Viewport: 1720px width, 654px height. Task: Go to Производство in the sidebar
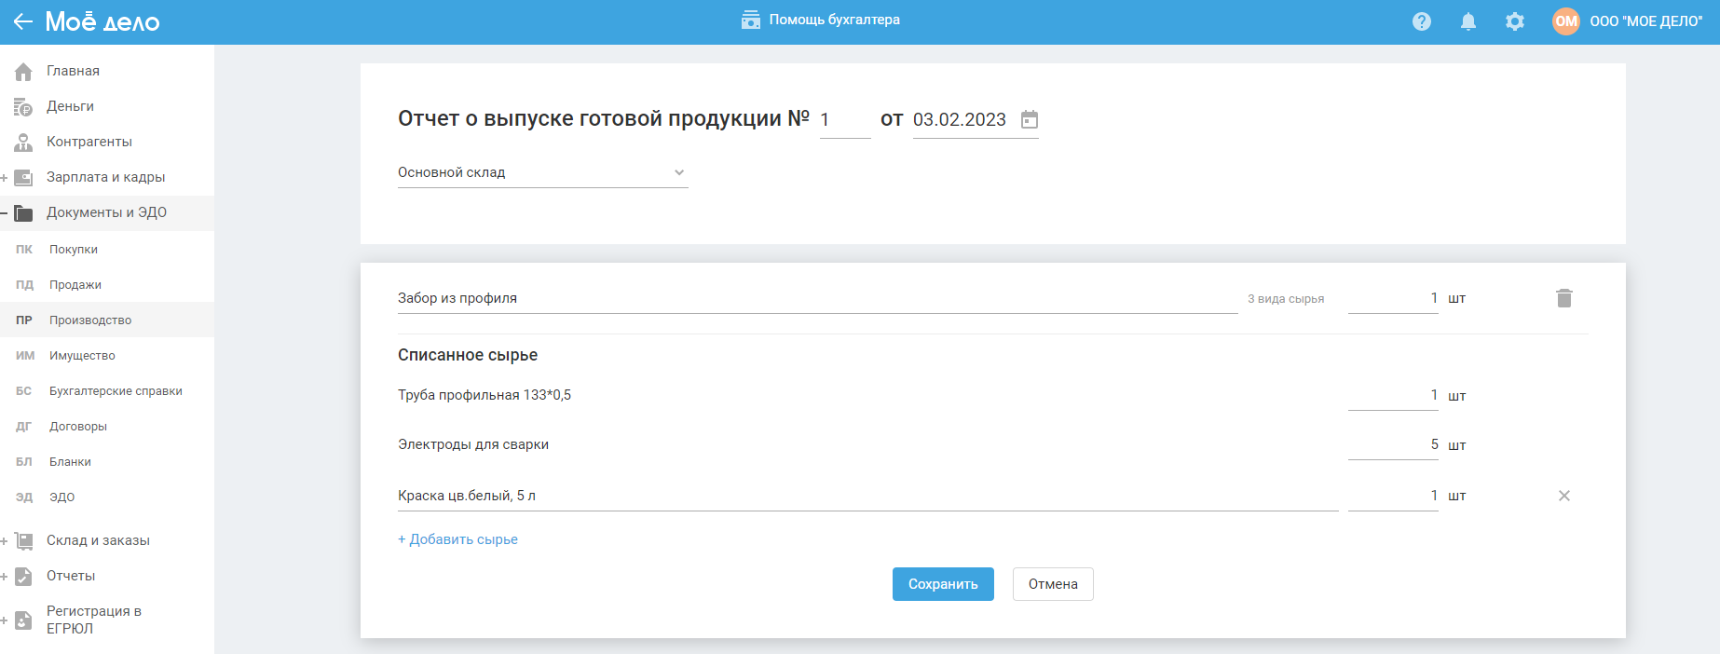point(90,320)
